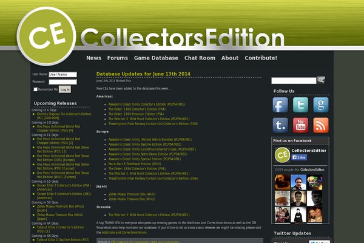This screenshot has width=364, height=243.
Task: Open the YouTube follow icon
Action: (x=300, y=125)
